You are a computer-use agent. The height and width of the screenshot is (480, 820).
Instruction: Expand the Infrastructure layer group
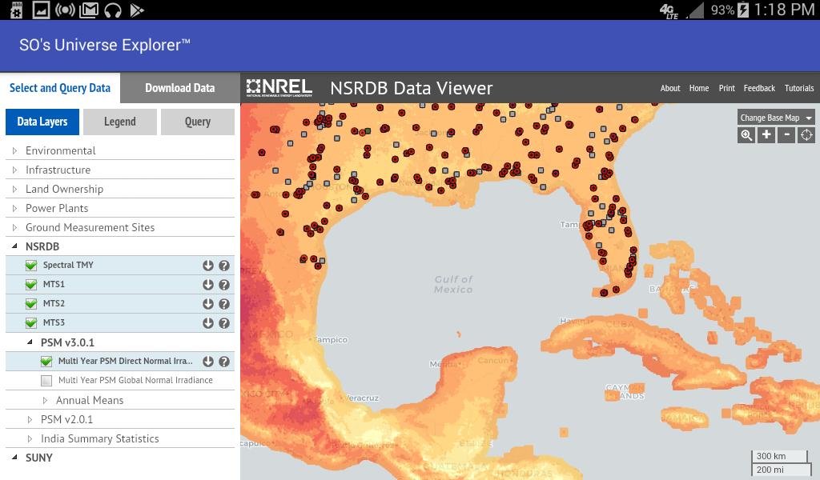[14, 170]
